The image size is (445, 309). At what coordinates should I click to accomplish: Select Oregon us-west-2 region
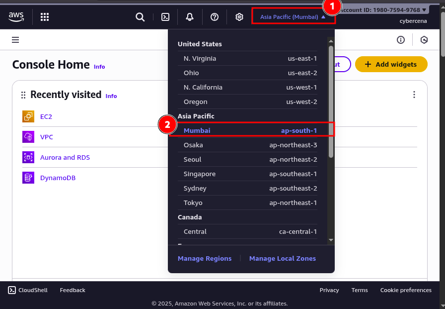pos(247,102)
